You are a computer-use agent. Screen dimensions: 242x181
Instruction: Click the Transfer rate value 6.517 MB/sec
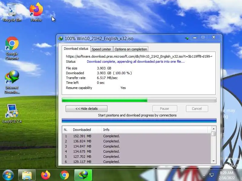coord(107,78)
